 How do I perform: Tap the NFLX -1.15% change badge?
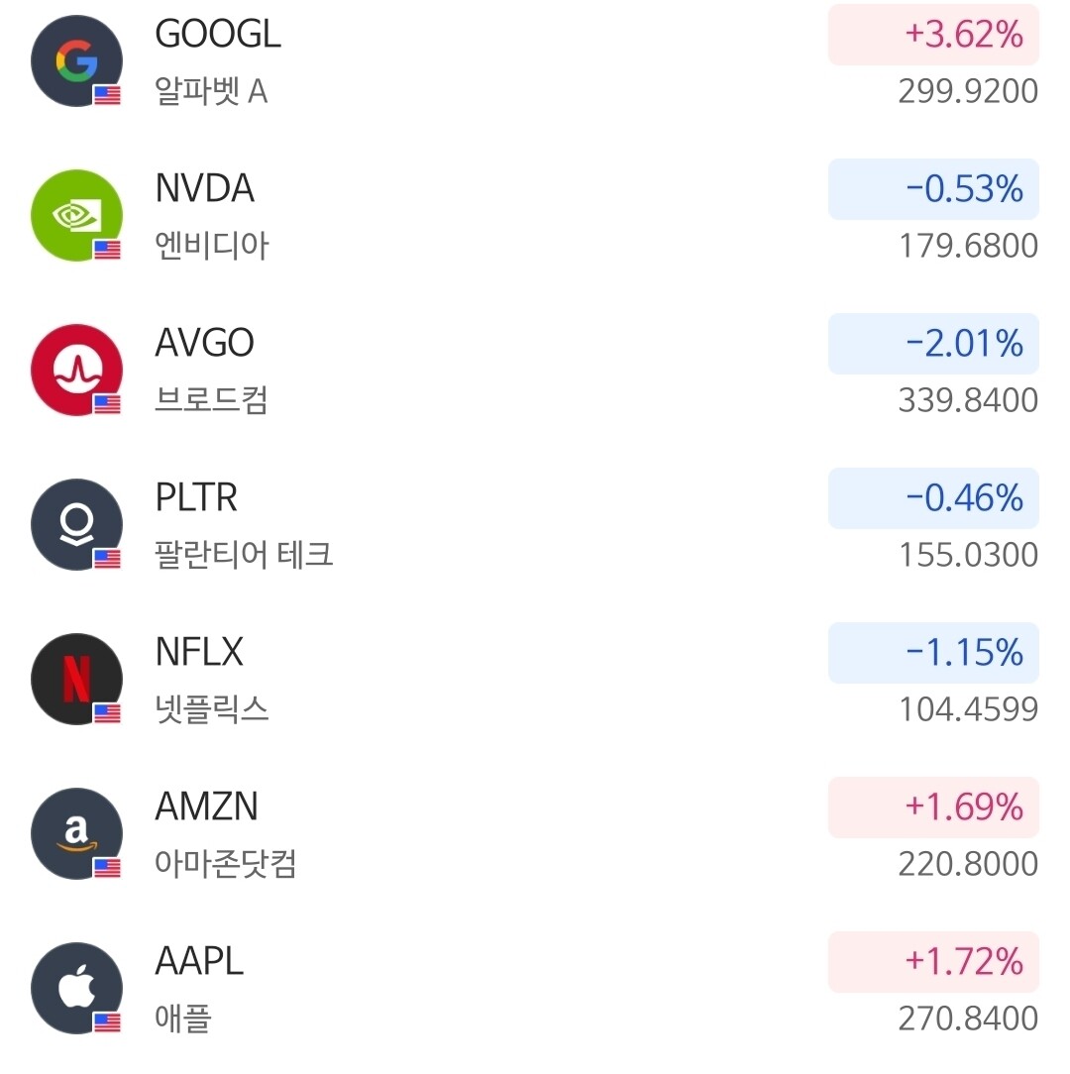coord(933,653)
